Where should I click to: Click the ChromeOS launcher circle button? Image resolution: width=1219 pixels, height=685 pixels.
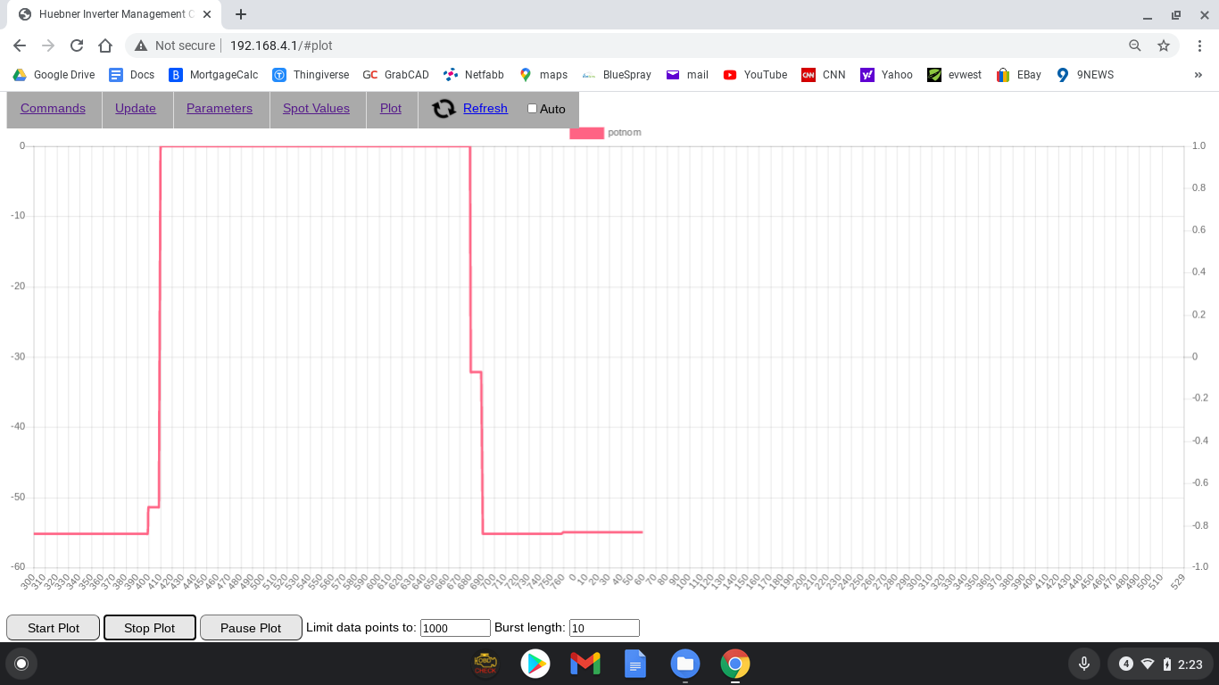21,664
